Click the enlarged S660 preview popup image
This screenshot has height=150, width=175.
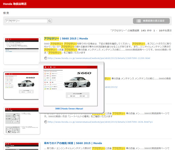coord(70,86)
